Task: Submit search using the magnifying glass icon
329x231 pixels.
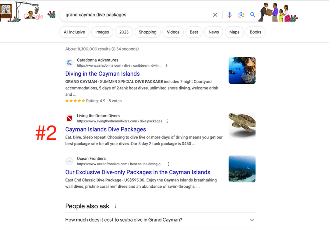Action: pos(253,15)
